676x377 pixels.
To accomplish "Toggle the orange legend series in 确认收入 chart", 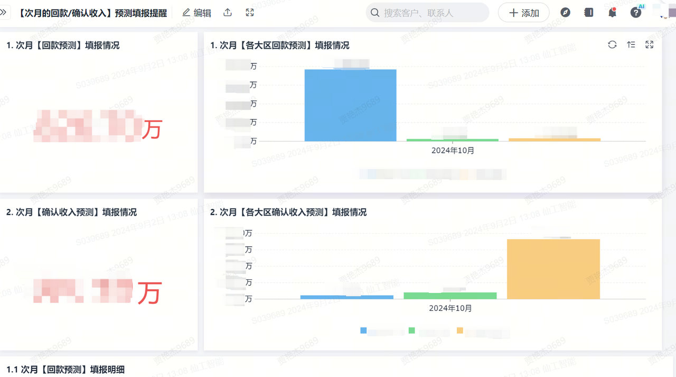I will coord(460,330).
